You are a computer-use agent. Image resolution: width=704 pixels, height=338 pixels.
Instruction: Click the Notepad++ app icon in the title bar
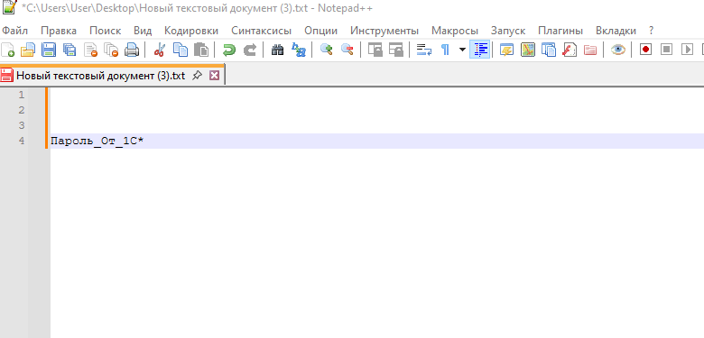[8, 7]
